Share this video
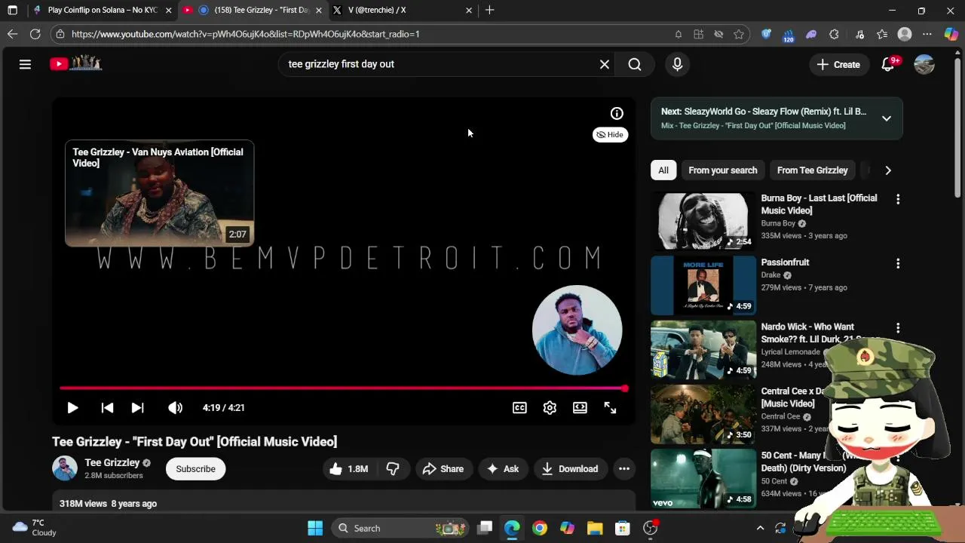965x543 pixels. (x=443, y=468)
